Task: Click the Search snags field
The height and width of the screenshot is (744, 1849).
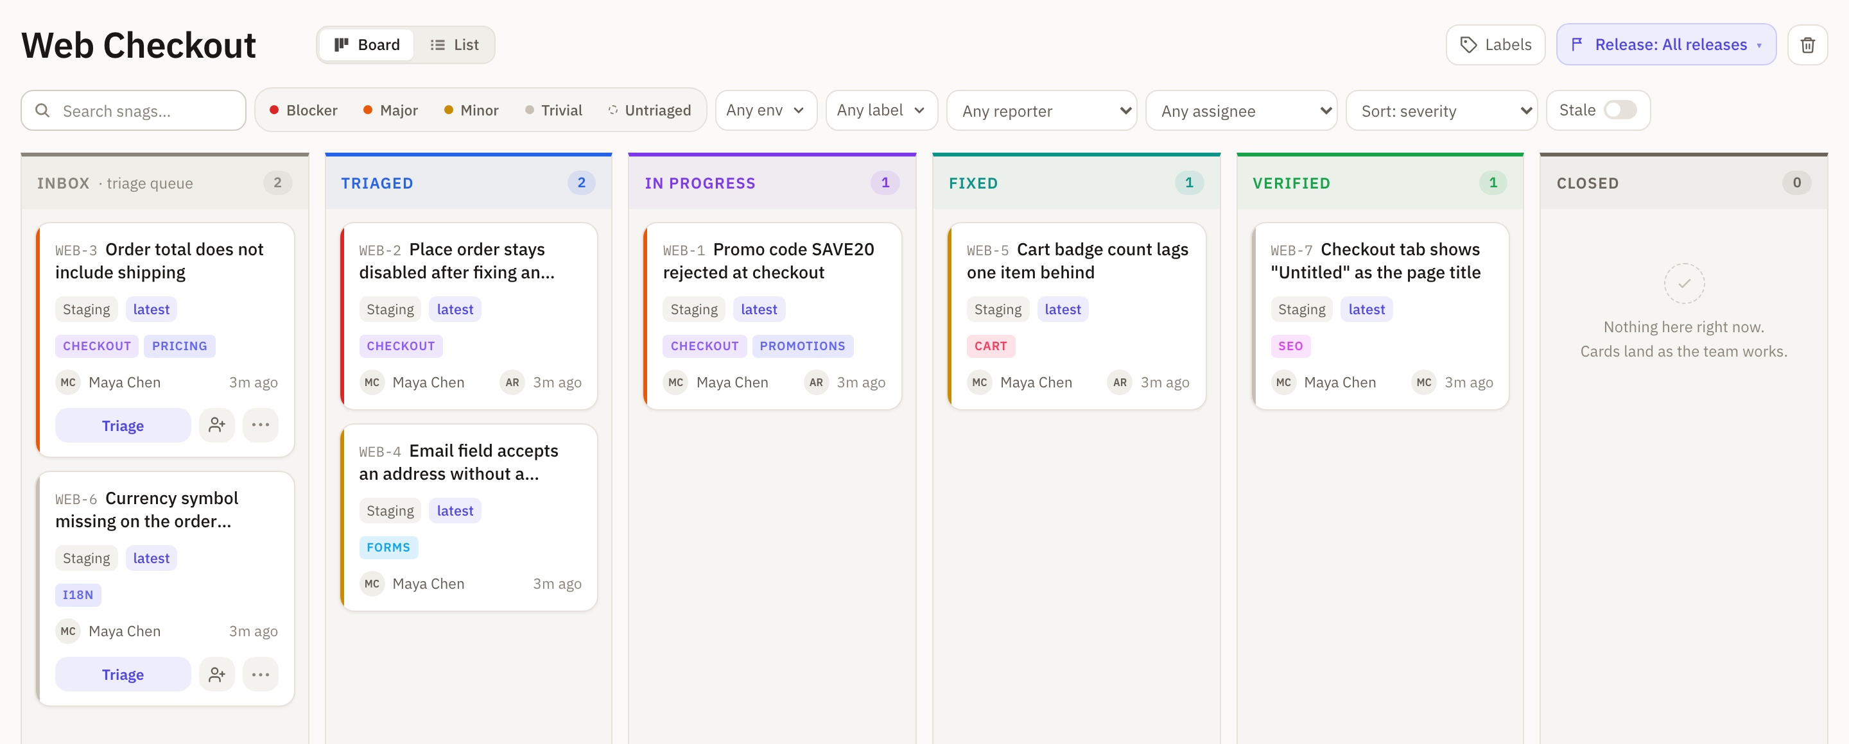Action: pos(134,110)
